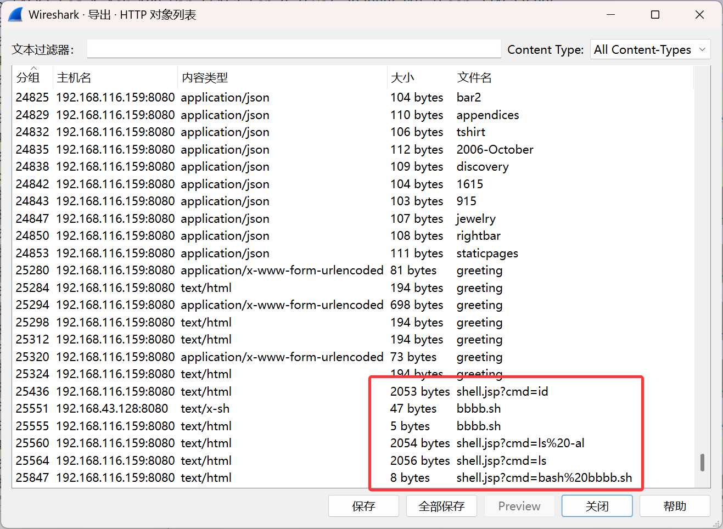Click the Preview button
The height and width of the screenshot is (529, 723).
519,506
